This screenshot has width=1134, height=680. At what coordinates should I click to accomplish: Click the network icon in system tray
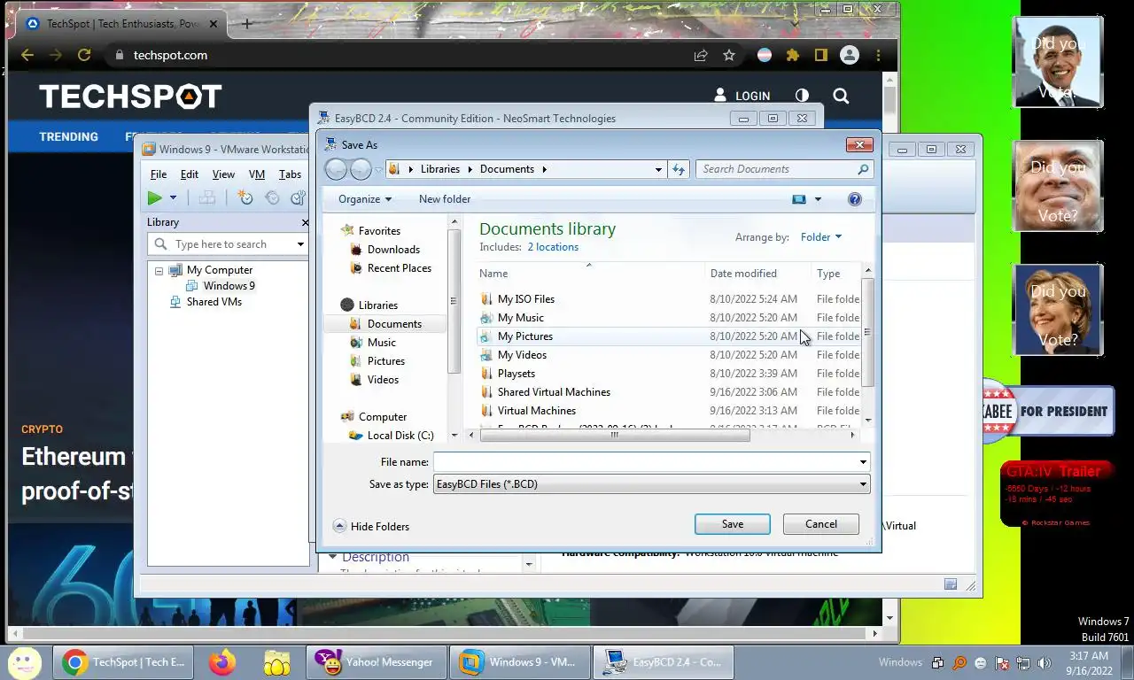click(1023, 662)
